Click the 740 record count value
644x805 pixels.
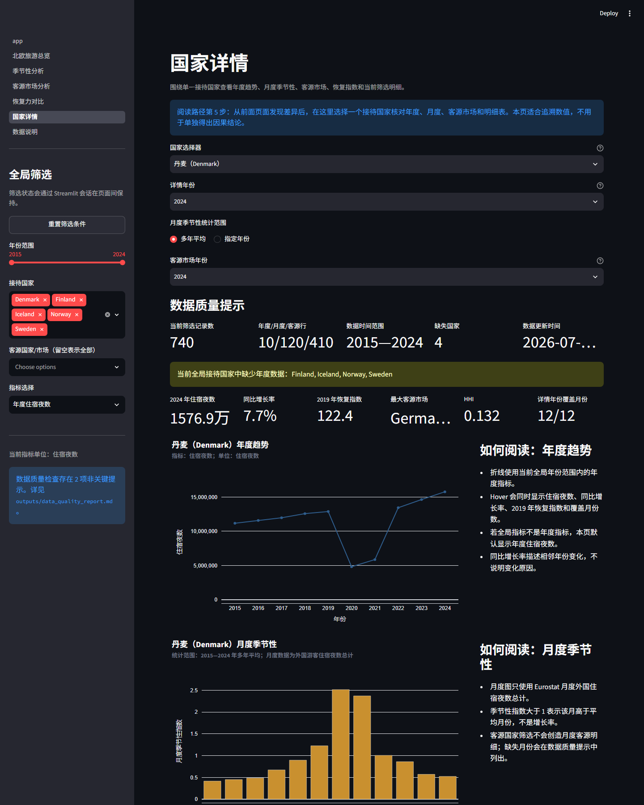pyautogui.click(x=182, y=343)
